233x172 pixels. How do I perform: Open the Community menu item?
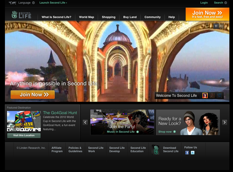click(152, 17)
